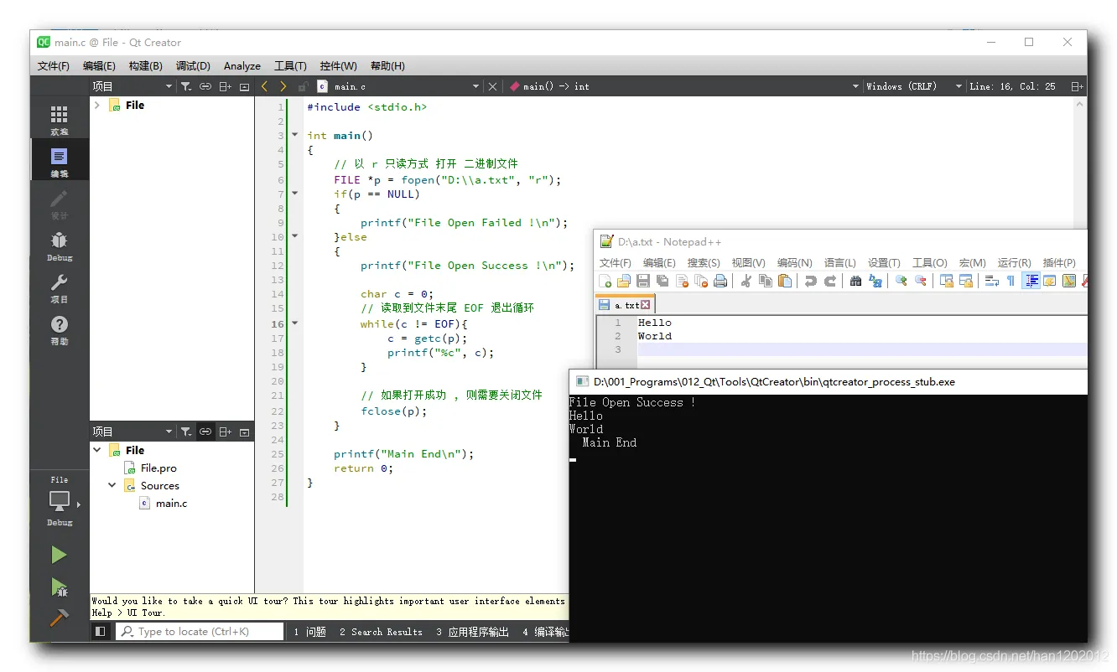Collapse the Sources folder in project tree
This screenshot has width=1117, height=672.
(112, 485)
